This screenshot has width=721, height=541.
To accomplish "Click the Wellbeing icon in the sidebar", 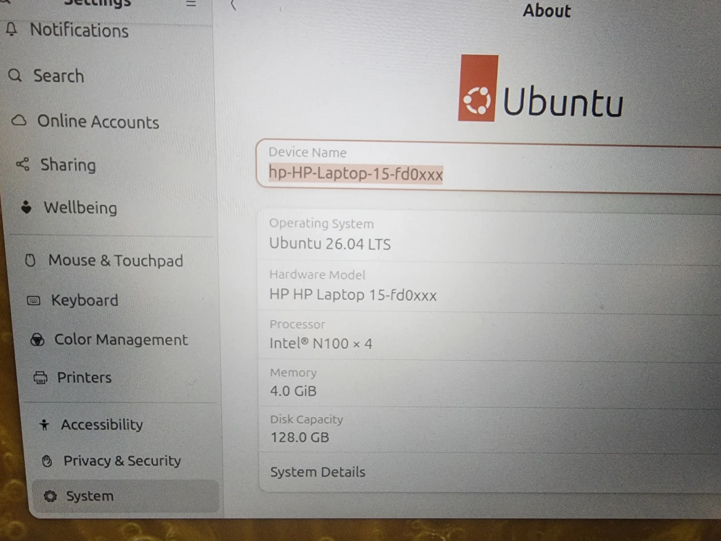I will click(x=26, y=206).
